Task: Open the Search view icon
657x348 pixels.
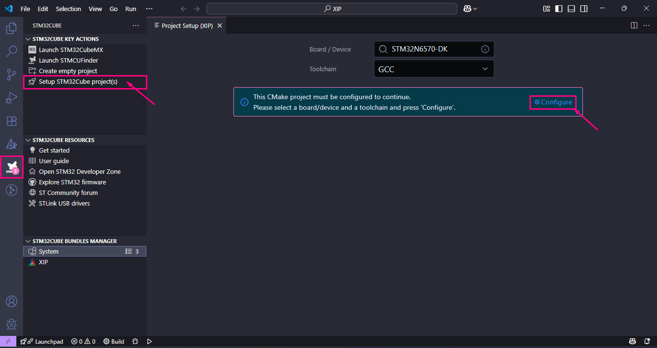Action: [11, 51]
